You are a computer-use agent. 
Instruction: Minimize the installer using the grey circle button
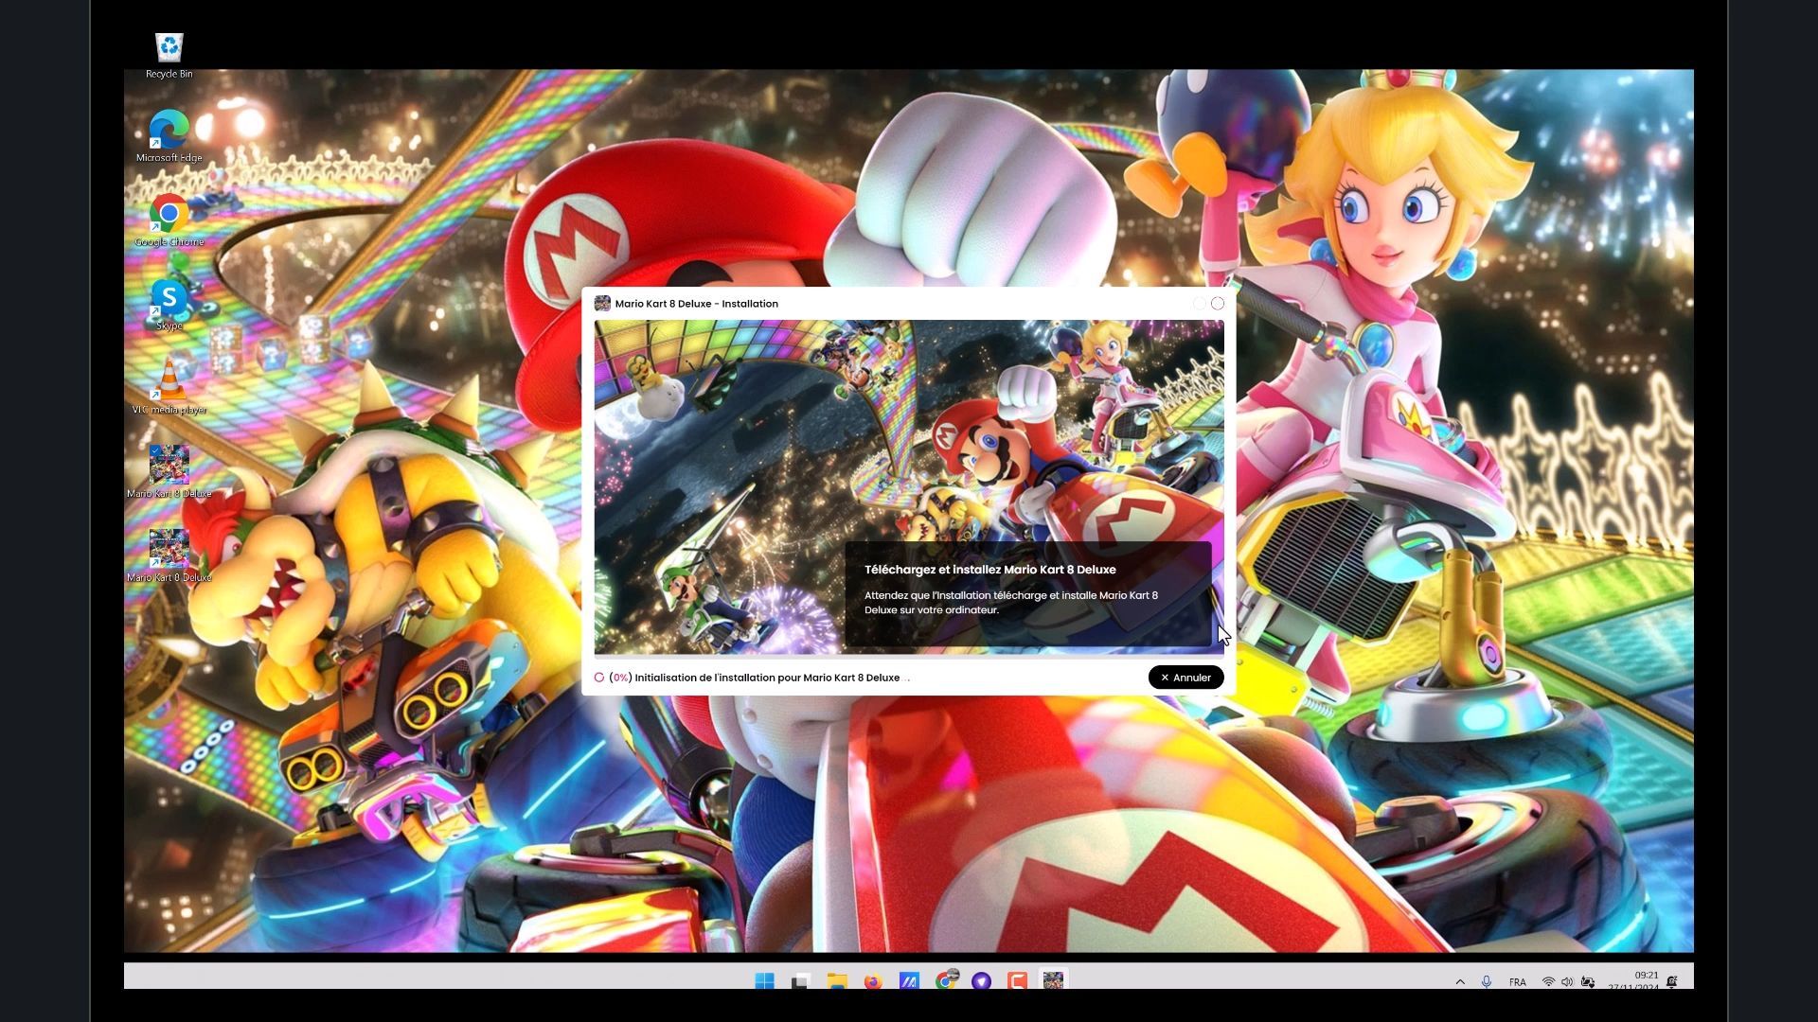point(1199,304)
